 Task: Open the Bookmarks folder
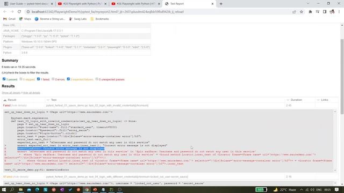tap(99, 19)
